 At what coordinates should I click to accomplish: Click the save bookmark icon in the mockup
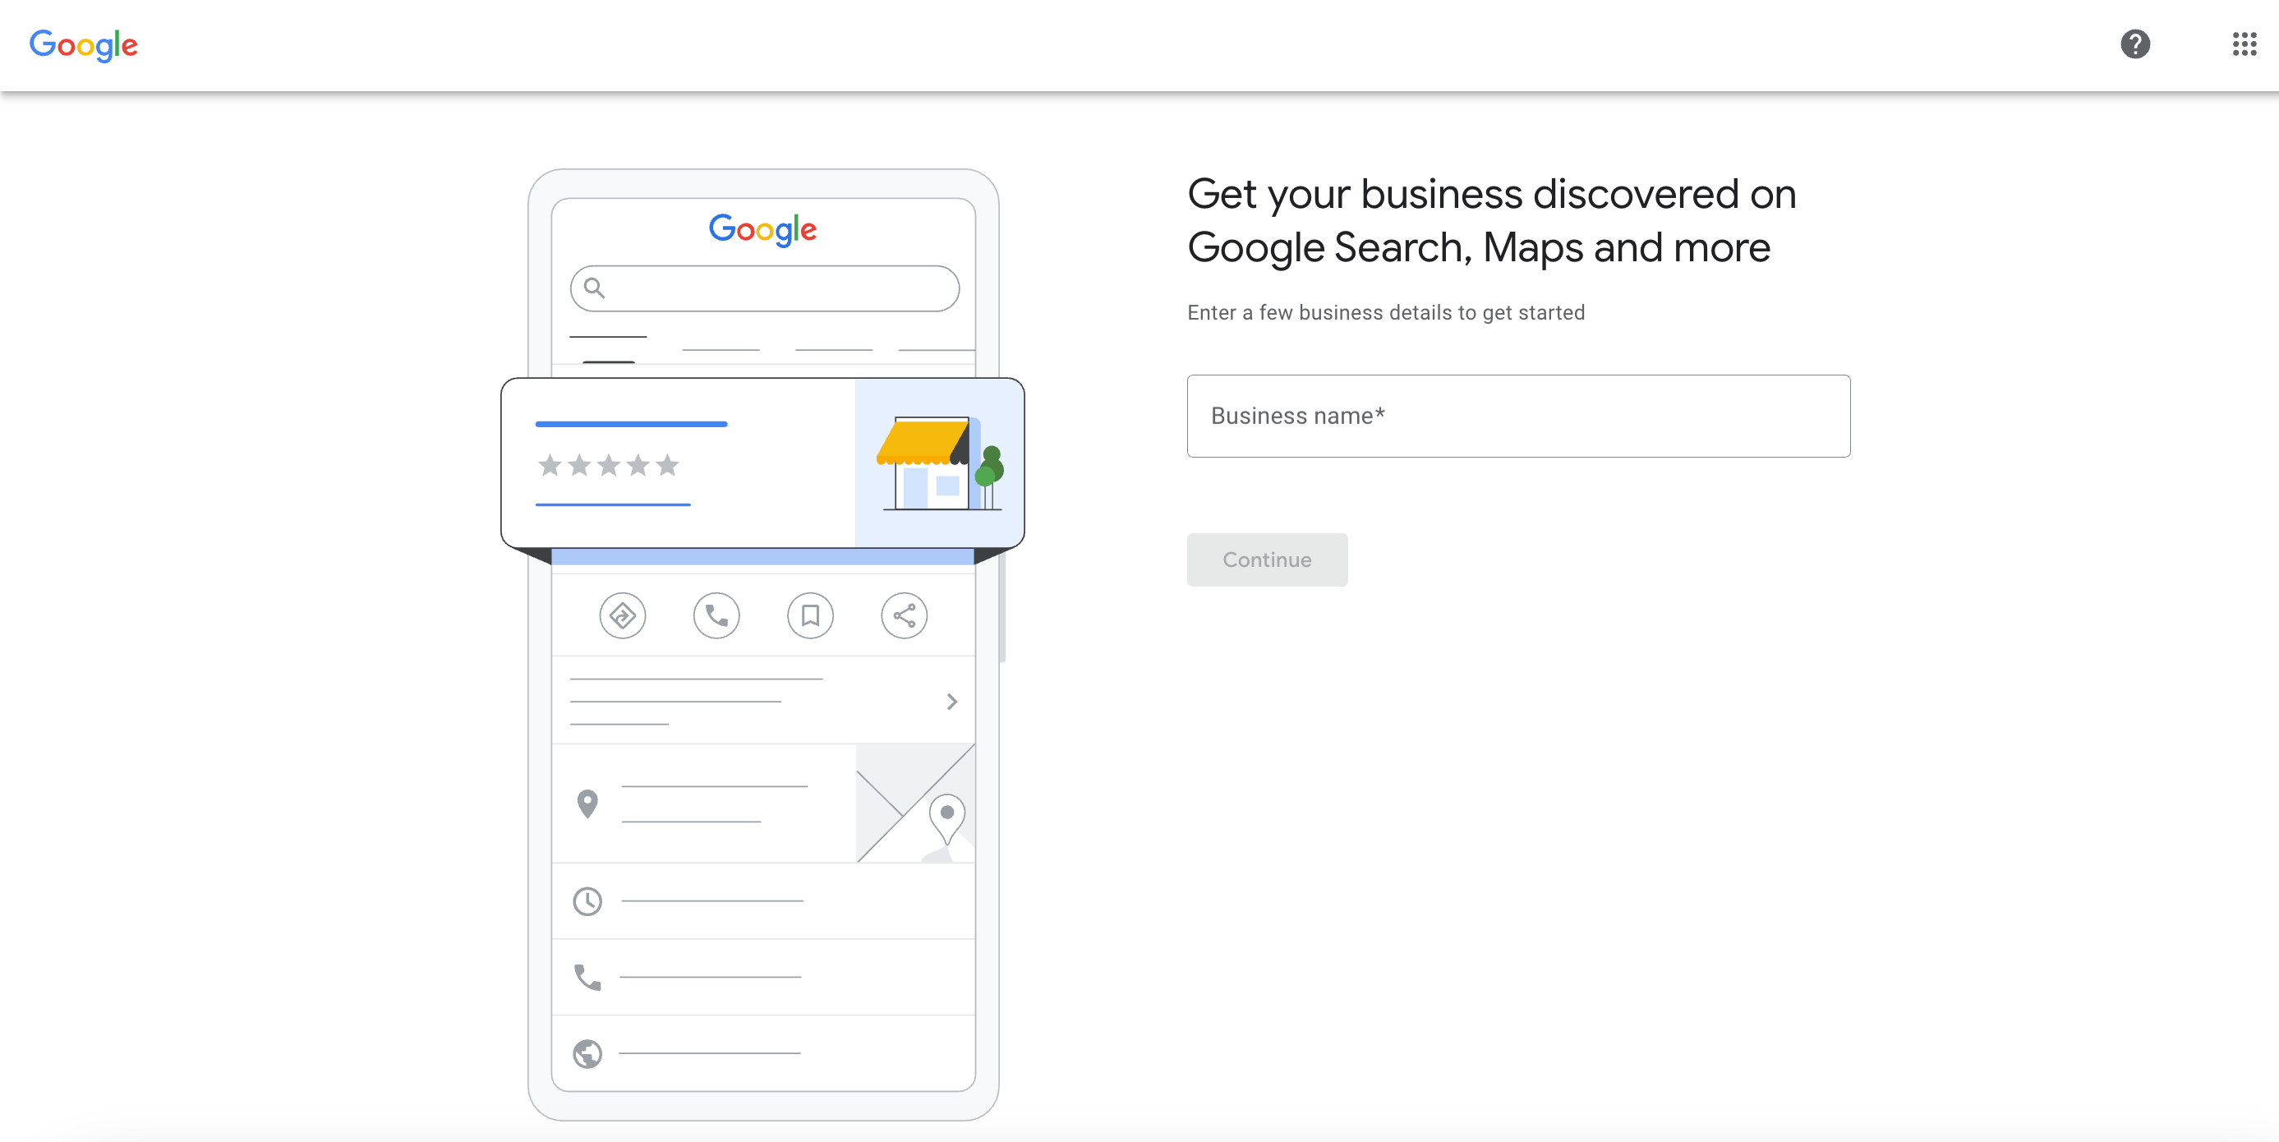[x=810, y=615]
